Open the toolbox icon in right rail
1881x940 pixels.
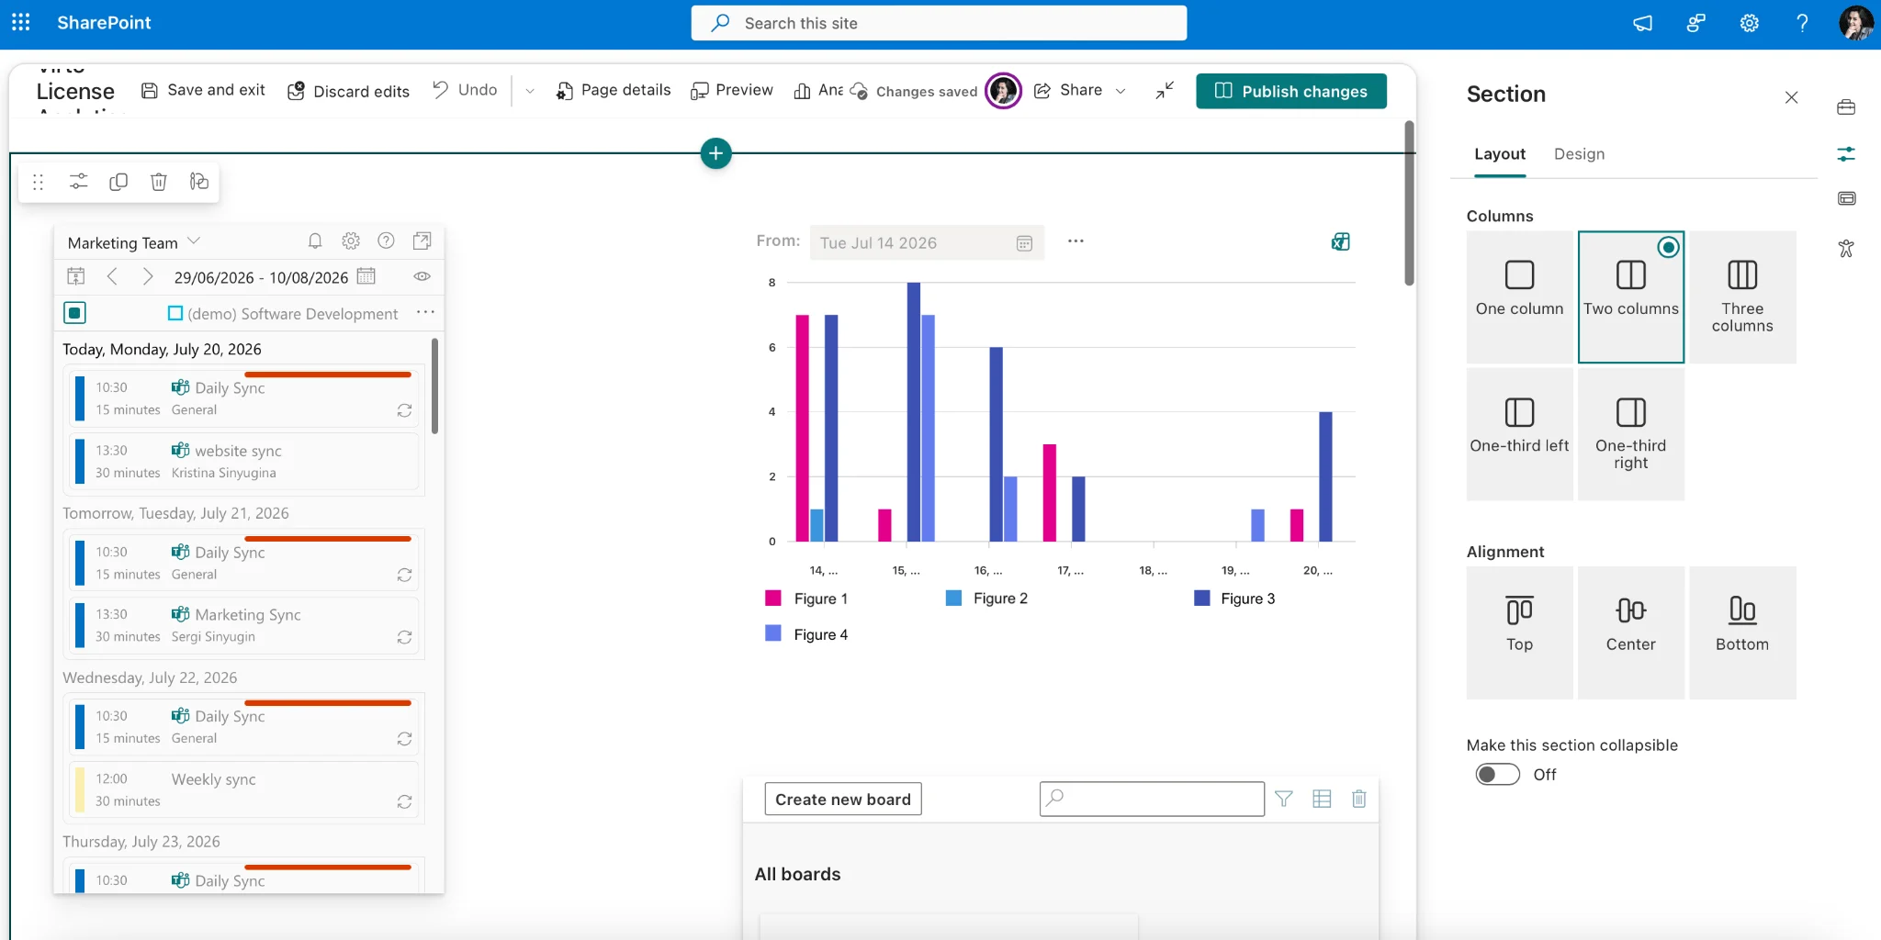1846,107
